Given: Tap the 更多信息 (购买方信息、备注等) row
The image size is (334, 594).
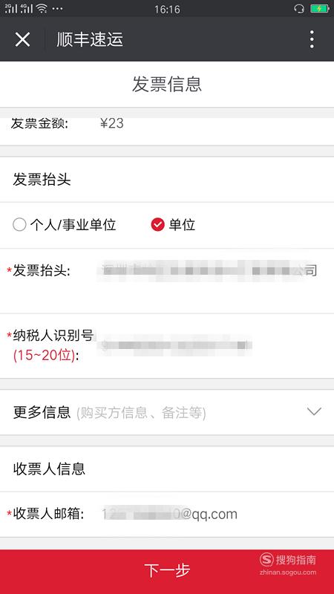Looking at the screenshot, I should [167, 412].
